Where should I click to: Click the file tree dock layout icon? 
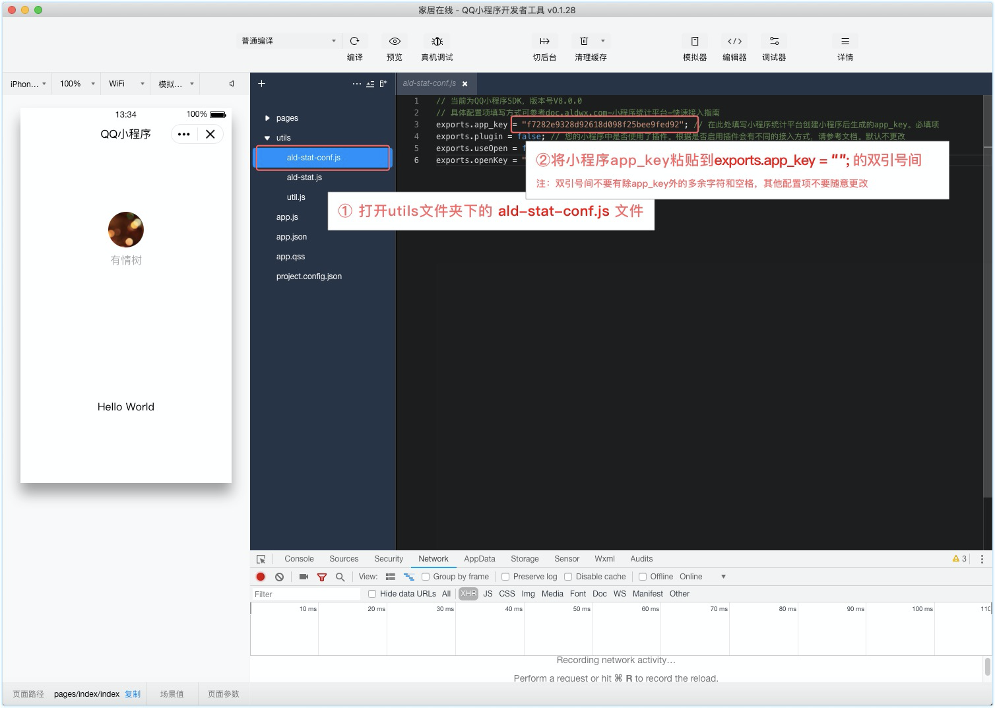(x=383, y=84)
